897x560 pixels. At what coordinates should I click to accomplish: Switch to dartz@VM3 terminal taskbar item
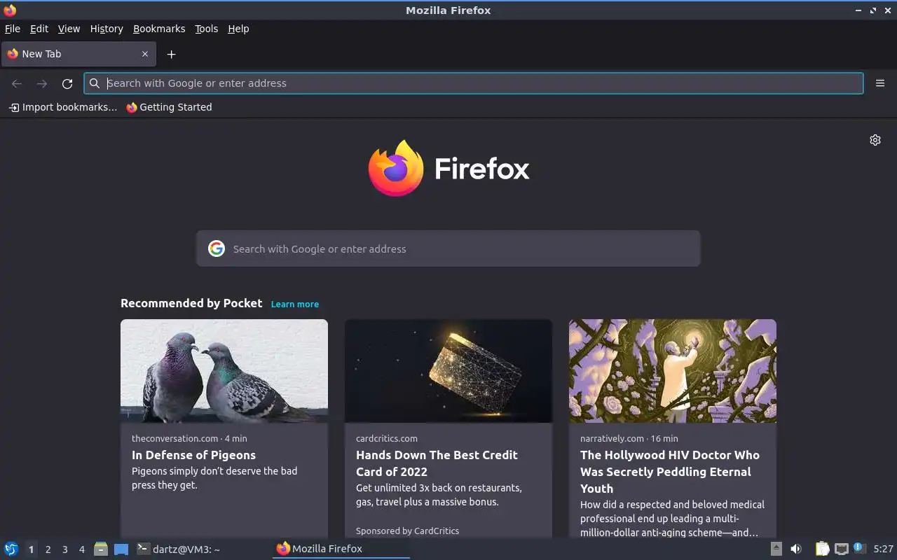pyautogui.click(x=179, y=549)
